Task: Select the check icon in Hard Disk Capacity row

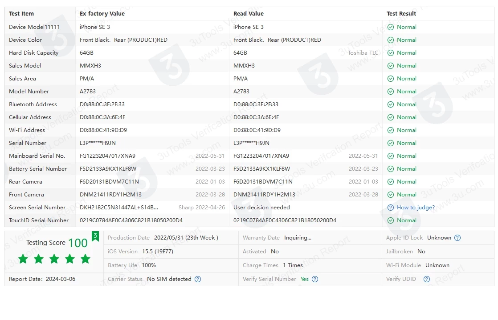Action: tap(391, 53)
